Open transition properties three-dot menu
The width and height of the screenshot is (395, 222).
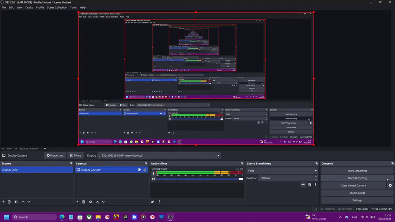pos(315,185)
